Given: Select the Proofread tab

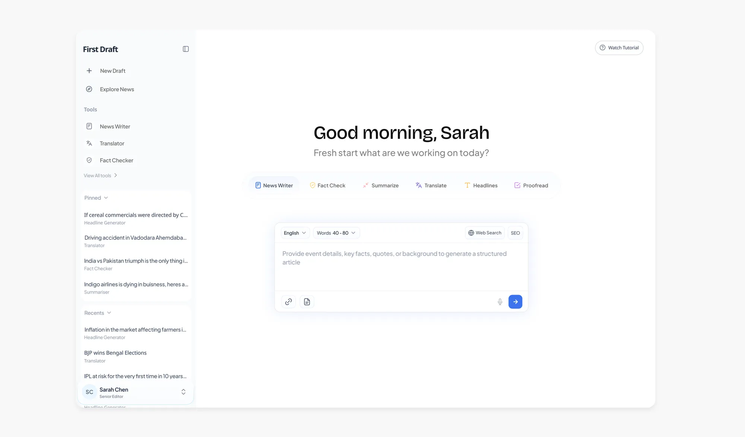Looking at the screenshot, I should (x=531, y=186).
